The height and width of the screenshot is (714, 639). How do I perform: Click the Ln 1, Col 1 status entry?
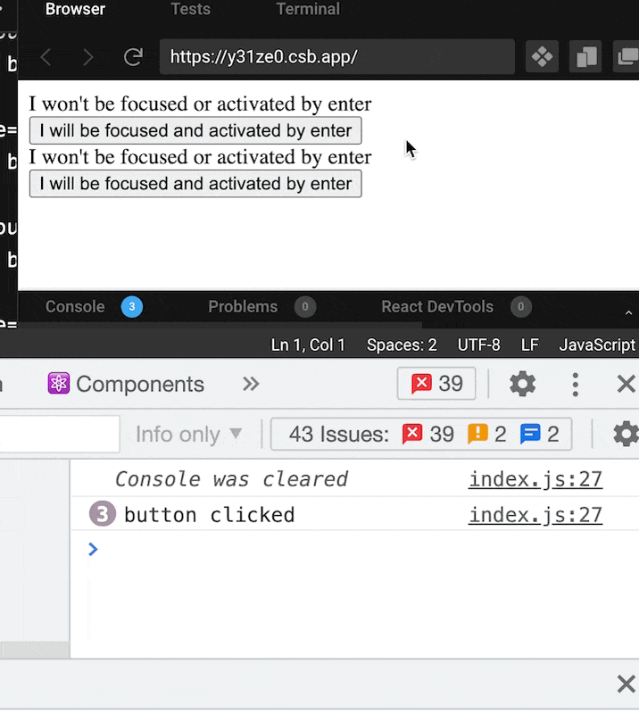[308, 345]
